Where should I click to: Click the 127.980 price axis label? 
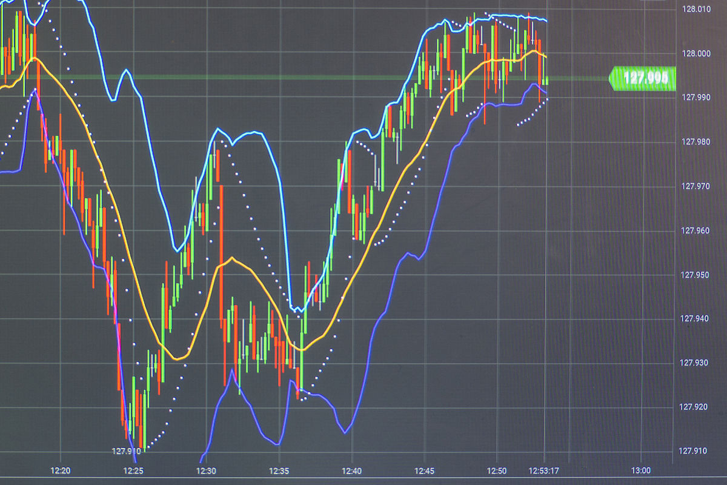pos(696,141)
